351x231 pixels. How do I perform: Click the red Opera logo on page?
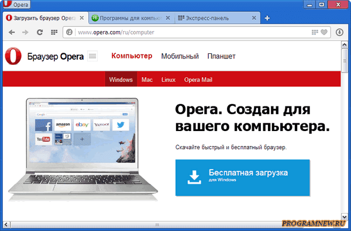click(x=13, y=56)
